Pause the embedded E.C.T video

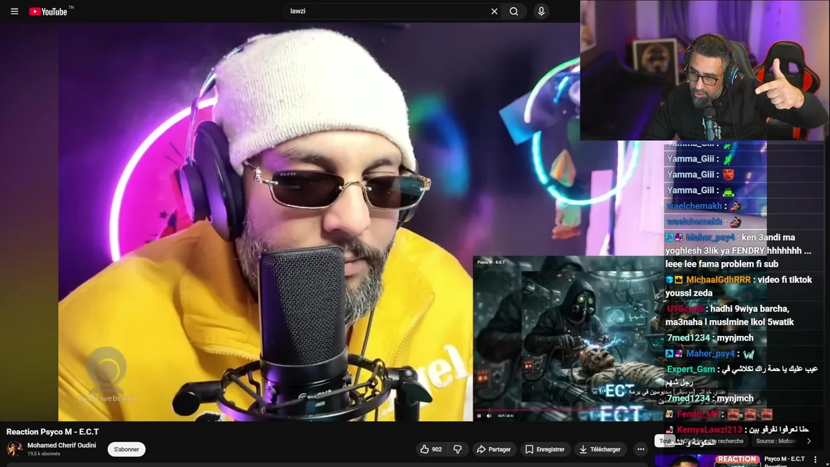click(x=479, y=416)
